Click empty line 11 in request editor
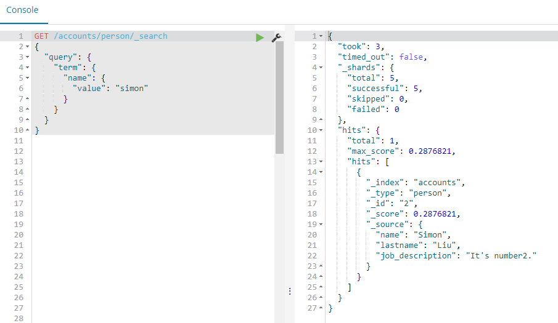This screenshot has width=558, height=323. (153, 140)
